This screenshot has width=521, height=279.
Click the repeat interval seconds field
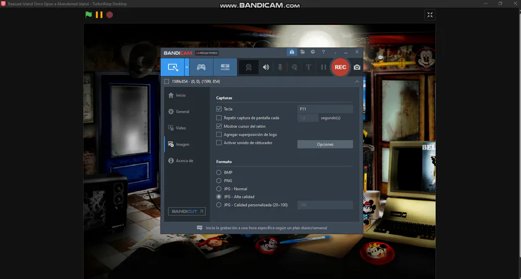pyautogui.click(x=308, y=118)
